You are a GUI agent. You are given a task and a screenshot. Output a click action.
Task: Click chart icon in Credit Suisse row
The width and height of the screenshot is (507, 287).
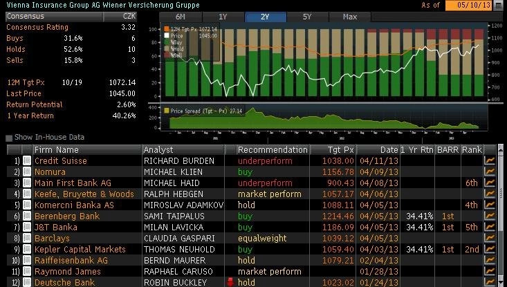click(490, 160)
